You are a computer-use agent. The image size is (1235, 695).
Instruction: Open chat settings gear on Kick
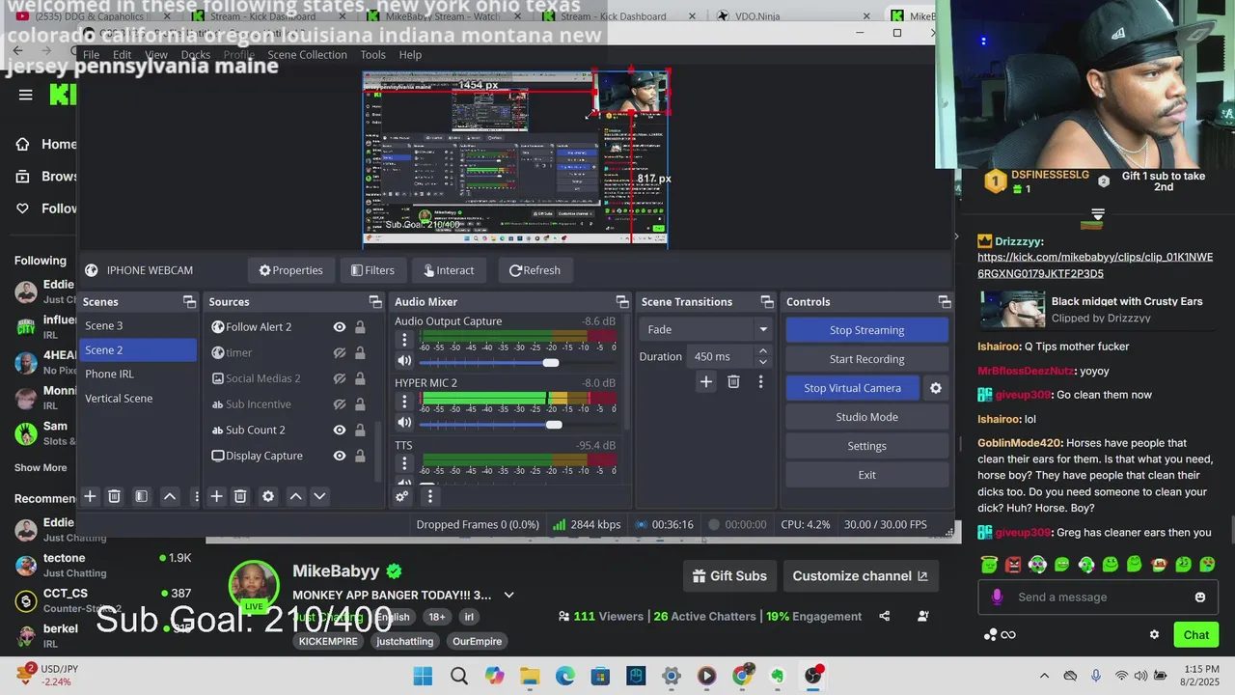click(1154, 635)
